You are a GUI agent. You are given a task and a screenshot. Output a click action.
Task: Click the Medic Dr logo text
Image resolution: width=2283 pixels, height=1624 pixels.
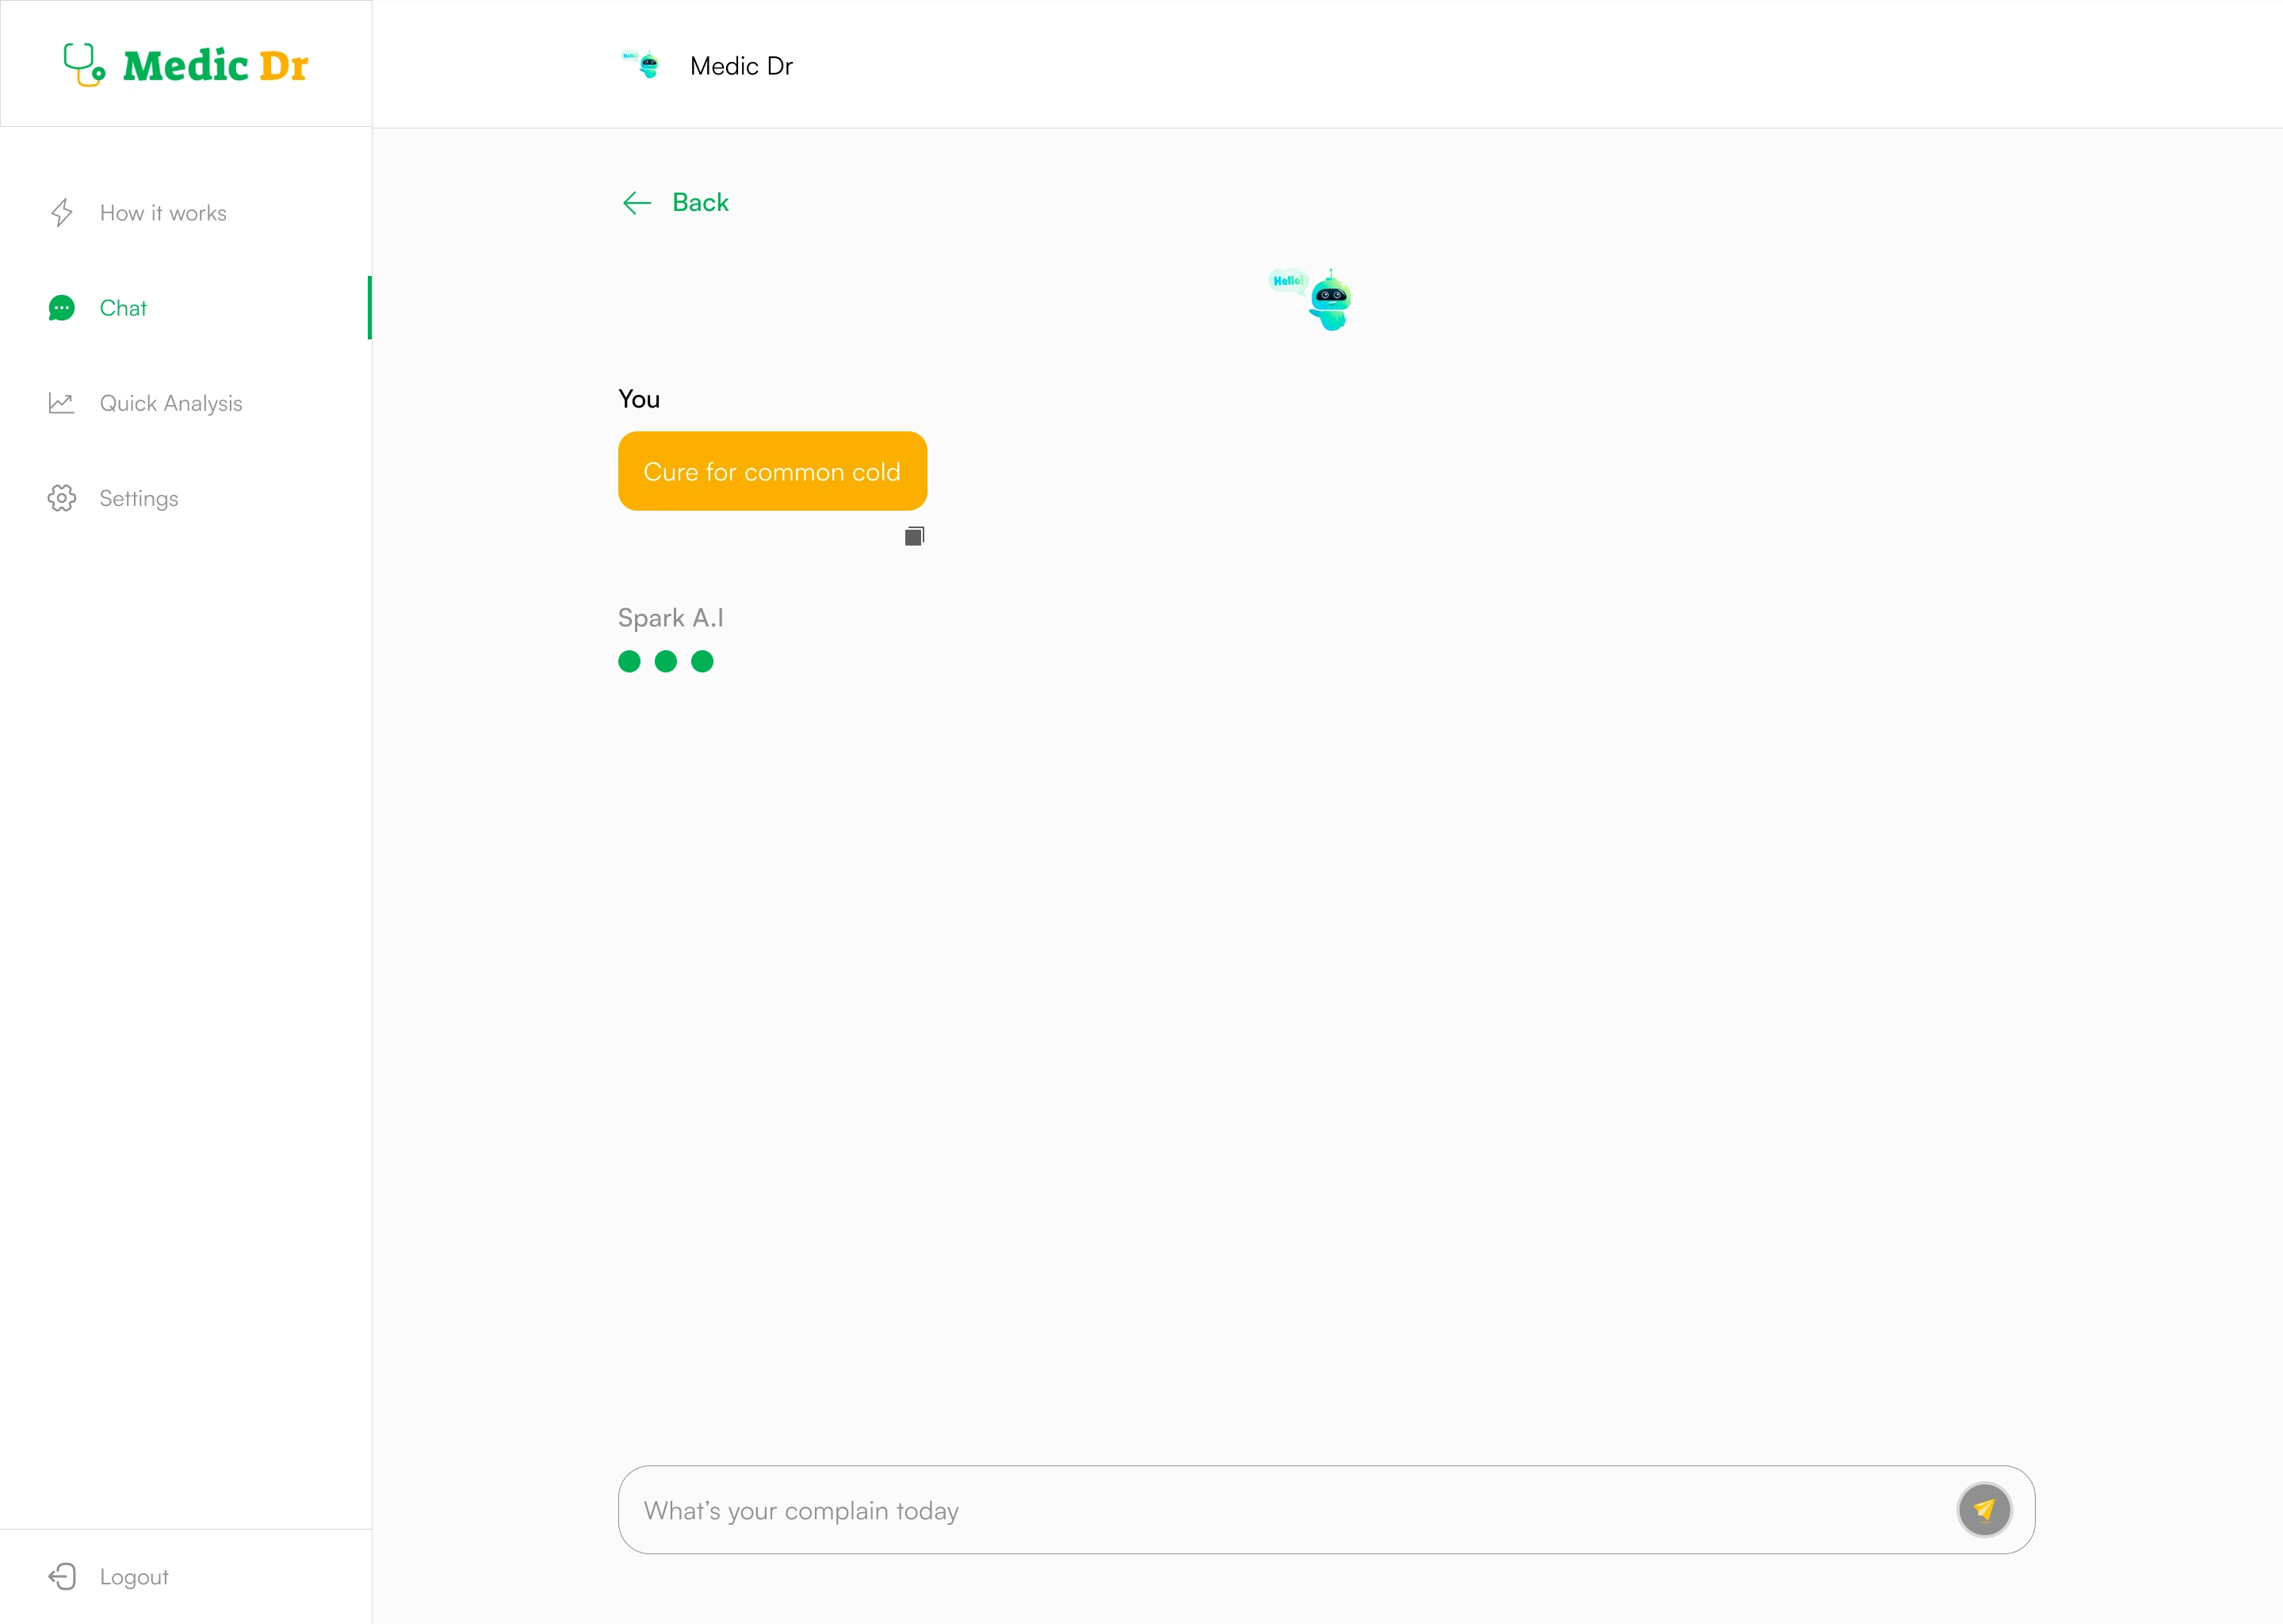(216, 66)
